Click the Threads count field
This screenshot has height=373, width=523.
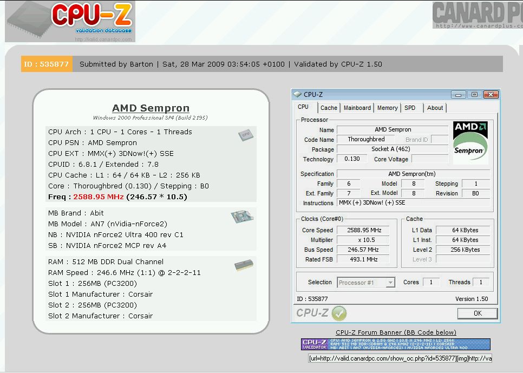click(481, 282)
